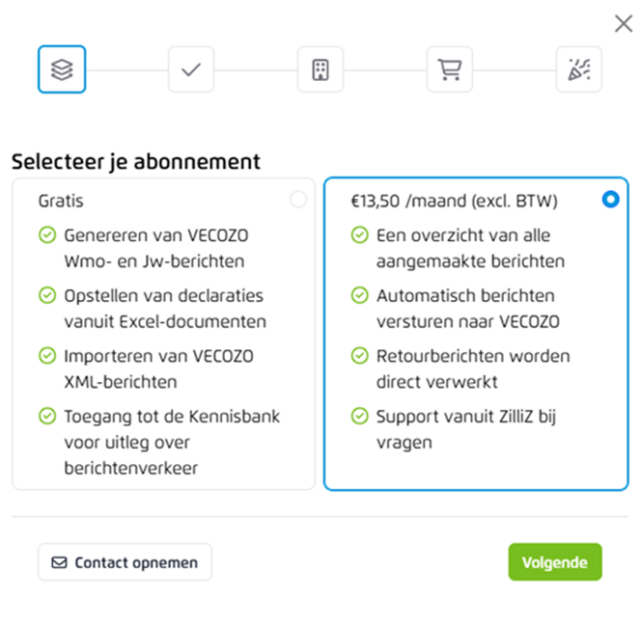641x627 pixels.
Task: Click check icon beside Importeren van VECOZO
Action: coord(46,356)
